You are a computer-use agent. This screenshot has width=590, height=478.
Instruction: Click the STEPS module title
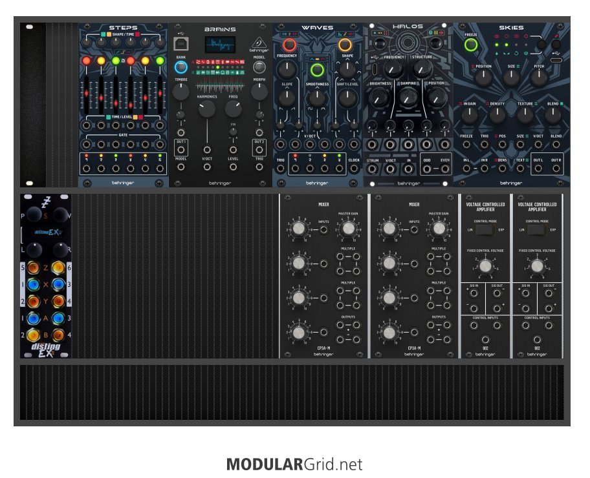pos(123,27)
